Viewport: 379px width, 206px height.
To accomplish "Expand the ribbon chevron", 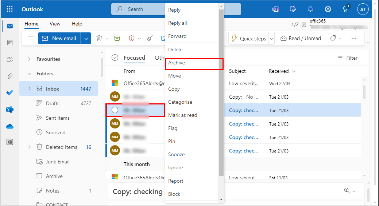I will (368, 43).
